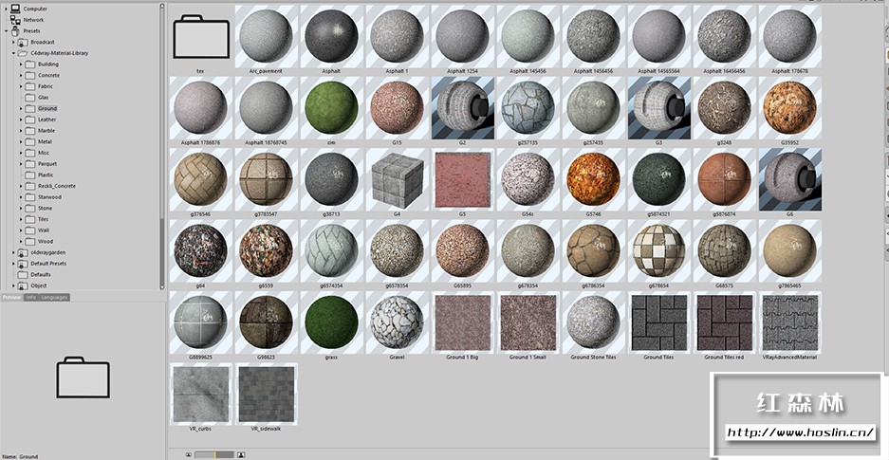Screen dimensions: 889x460
Task: Select the G2 material preview
Action: tap(462, 107)
